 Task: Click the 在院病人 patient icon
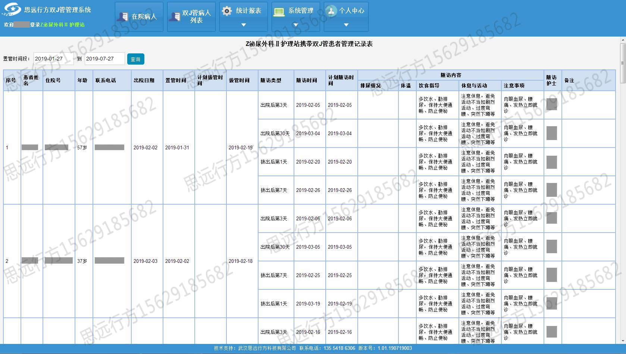click(x=123, y=17)
